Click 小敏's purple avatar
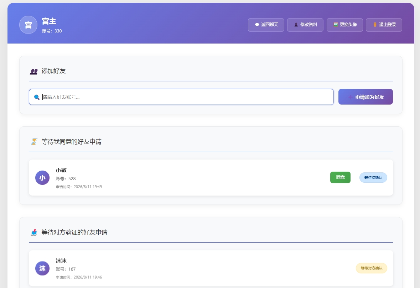Screen dimensions: 420x288 point(42,178)
